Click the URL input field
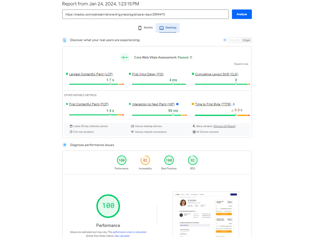 (145, 14)
